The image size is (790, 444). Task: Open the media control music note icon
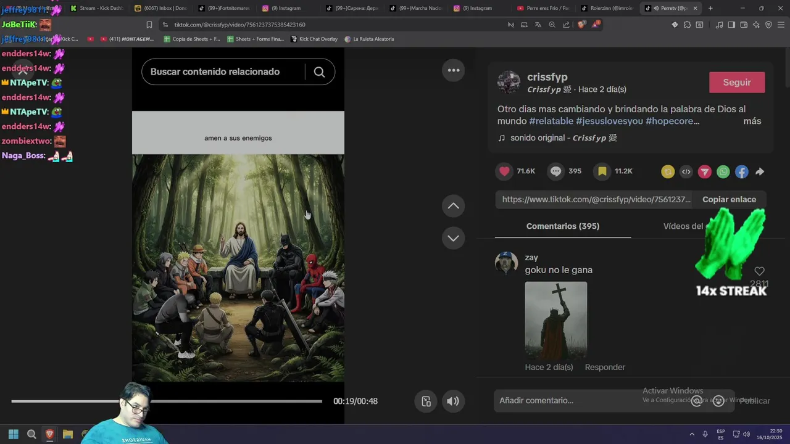pyautogui.click(x=719, y=25)
